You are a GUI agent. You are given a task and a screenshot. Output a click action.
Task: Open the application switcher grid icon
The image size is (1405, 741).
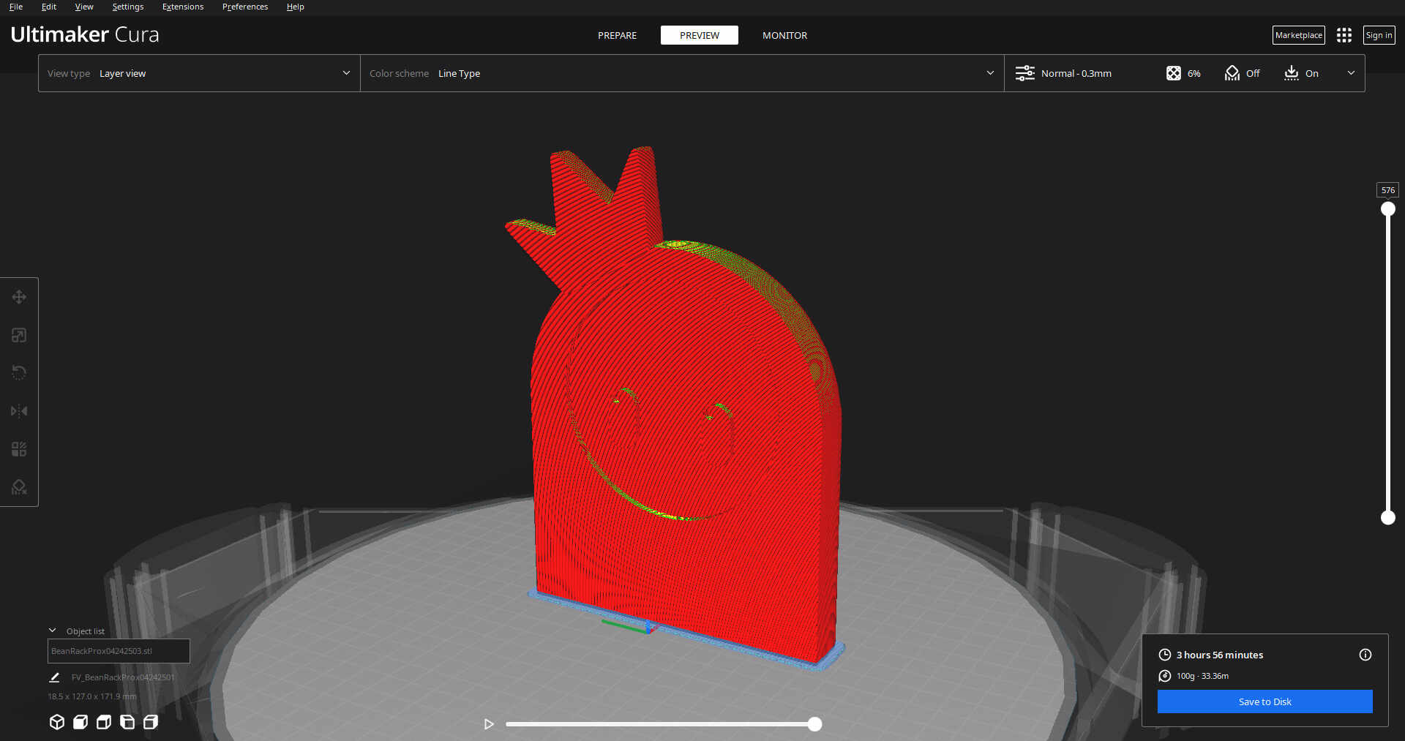1344,35
